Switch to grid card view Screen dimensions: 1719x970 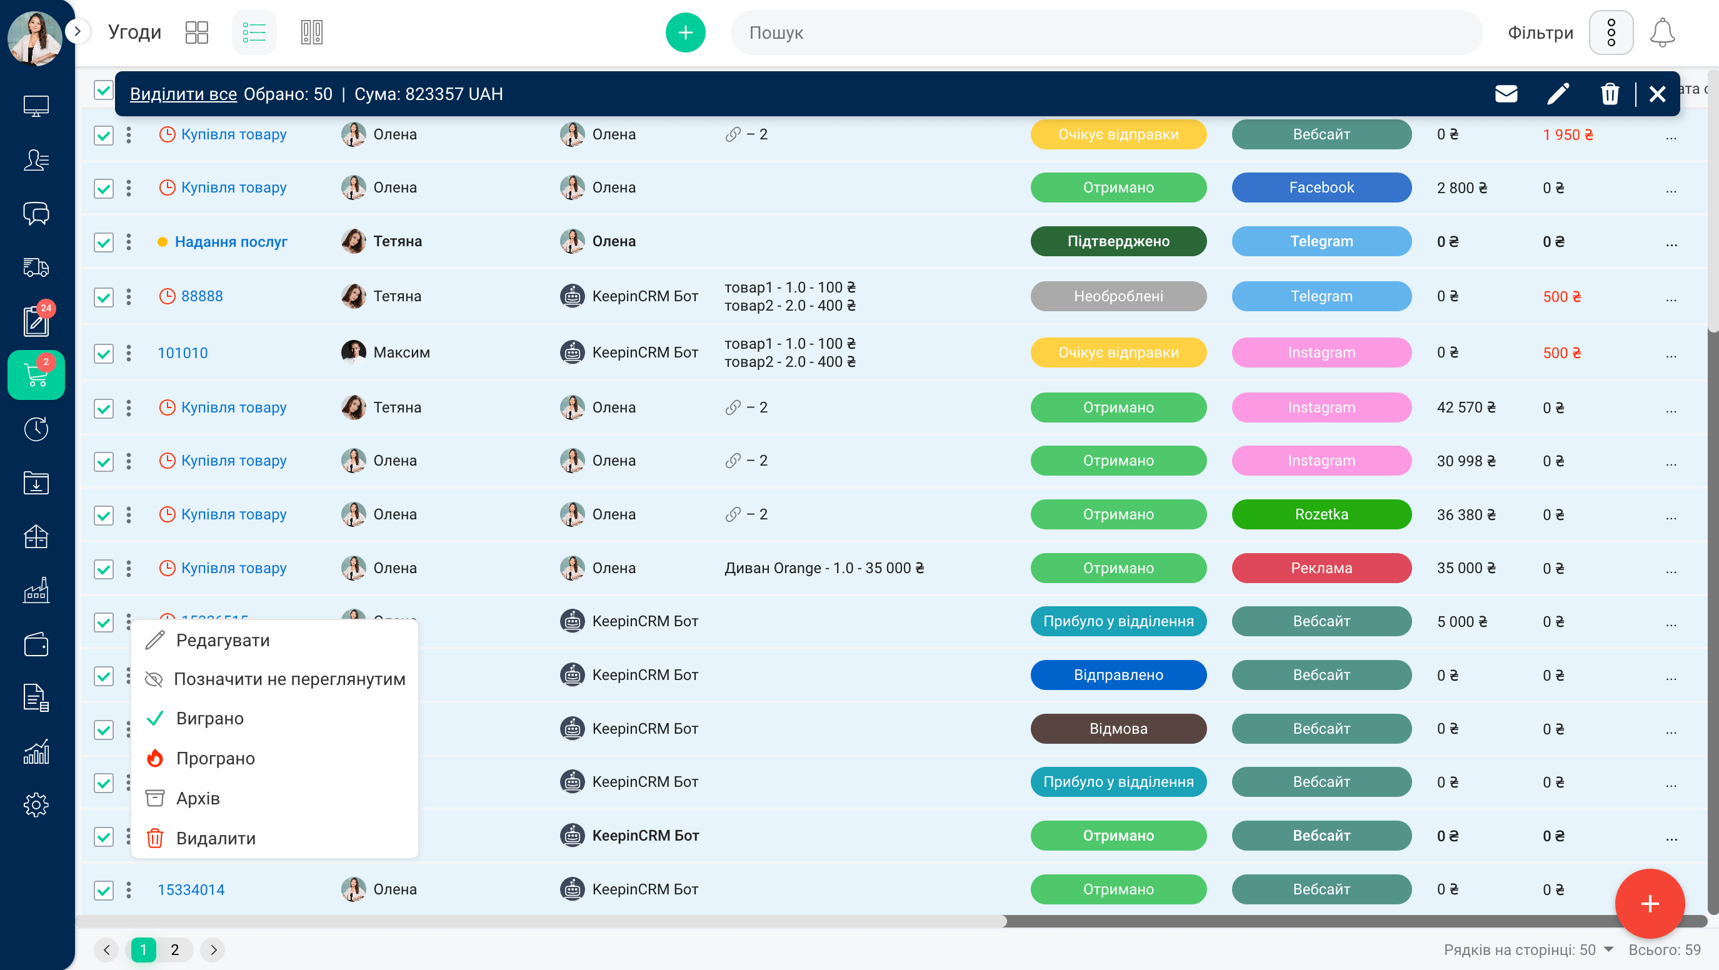[197, 32]
